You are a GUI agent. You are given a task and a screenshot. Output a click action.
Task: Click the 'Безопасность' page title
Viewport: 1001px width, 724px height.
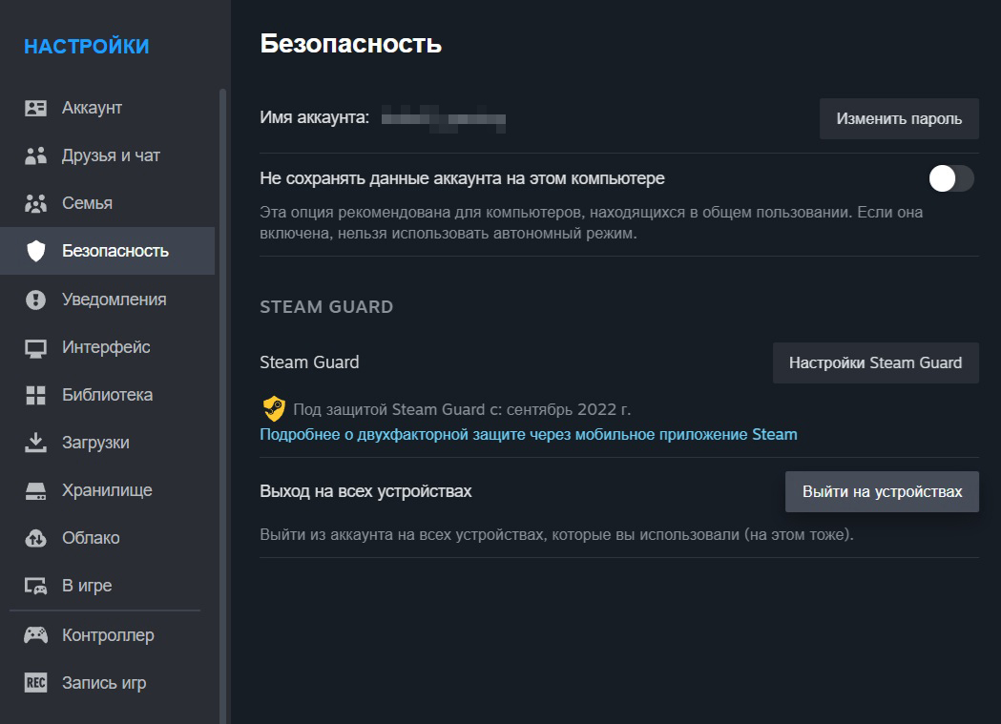pos(350,44)
